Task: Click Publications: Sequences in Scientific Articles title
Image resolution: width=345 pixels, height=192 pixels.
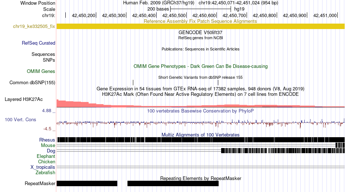Action: tap(200, 49)
